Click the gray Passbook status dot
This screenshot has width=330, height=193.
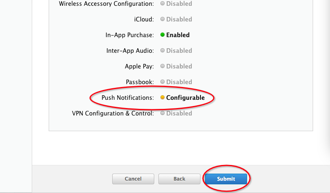tap(163, 82)
